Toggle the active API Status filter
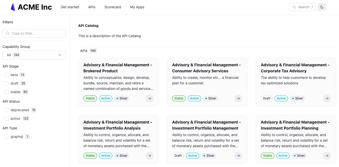339x167 pixels. click(x=7, y=119)
